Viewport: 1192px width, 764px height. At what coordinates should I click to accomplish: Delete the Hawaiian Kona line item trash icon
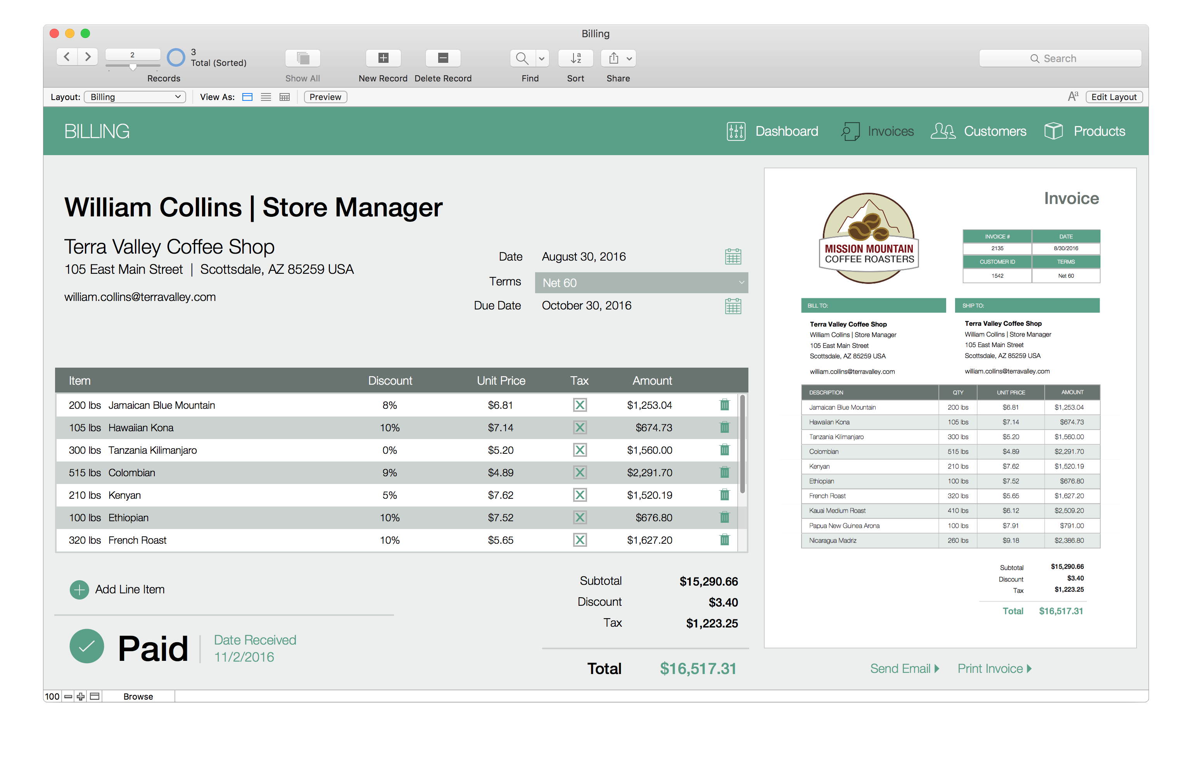[x=724, y=427]
